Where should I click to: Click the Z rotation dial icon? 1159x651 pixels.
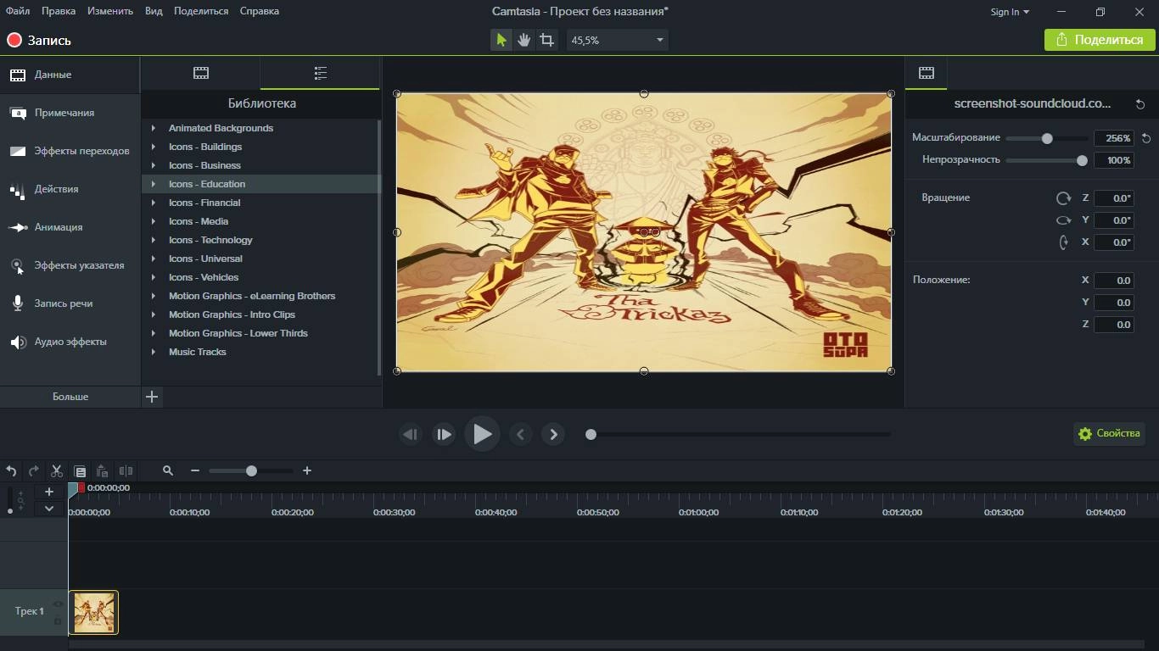pyautogui.click(x=1063, y=198)
